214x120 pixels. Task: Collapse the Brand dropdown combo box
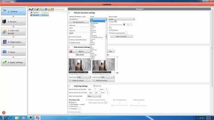(99, 19)
